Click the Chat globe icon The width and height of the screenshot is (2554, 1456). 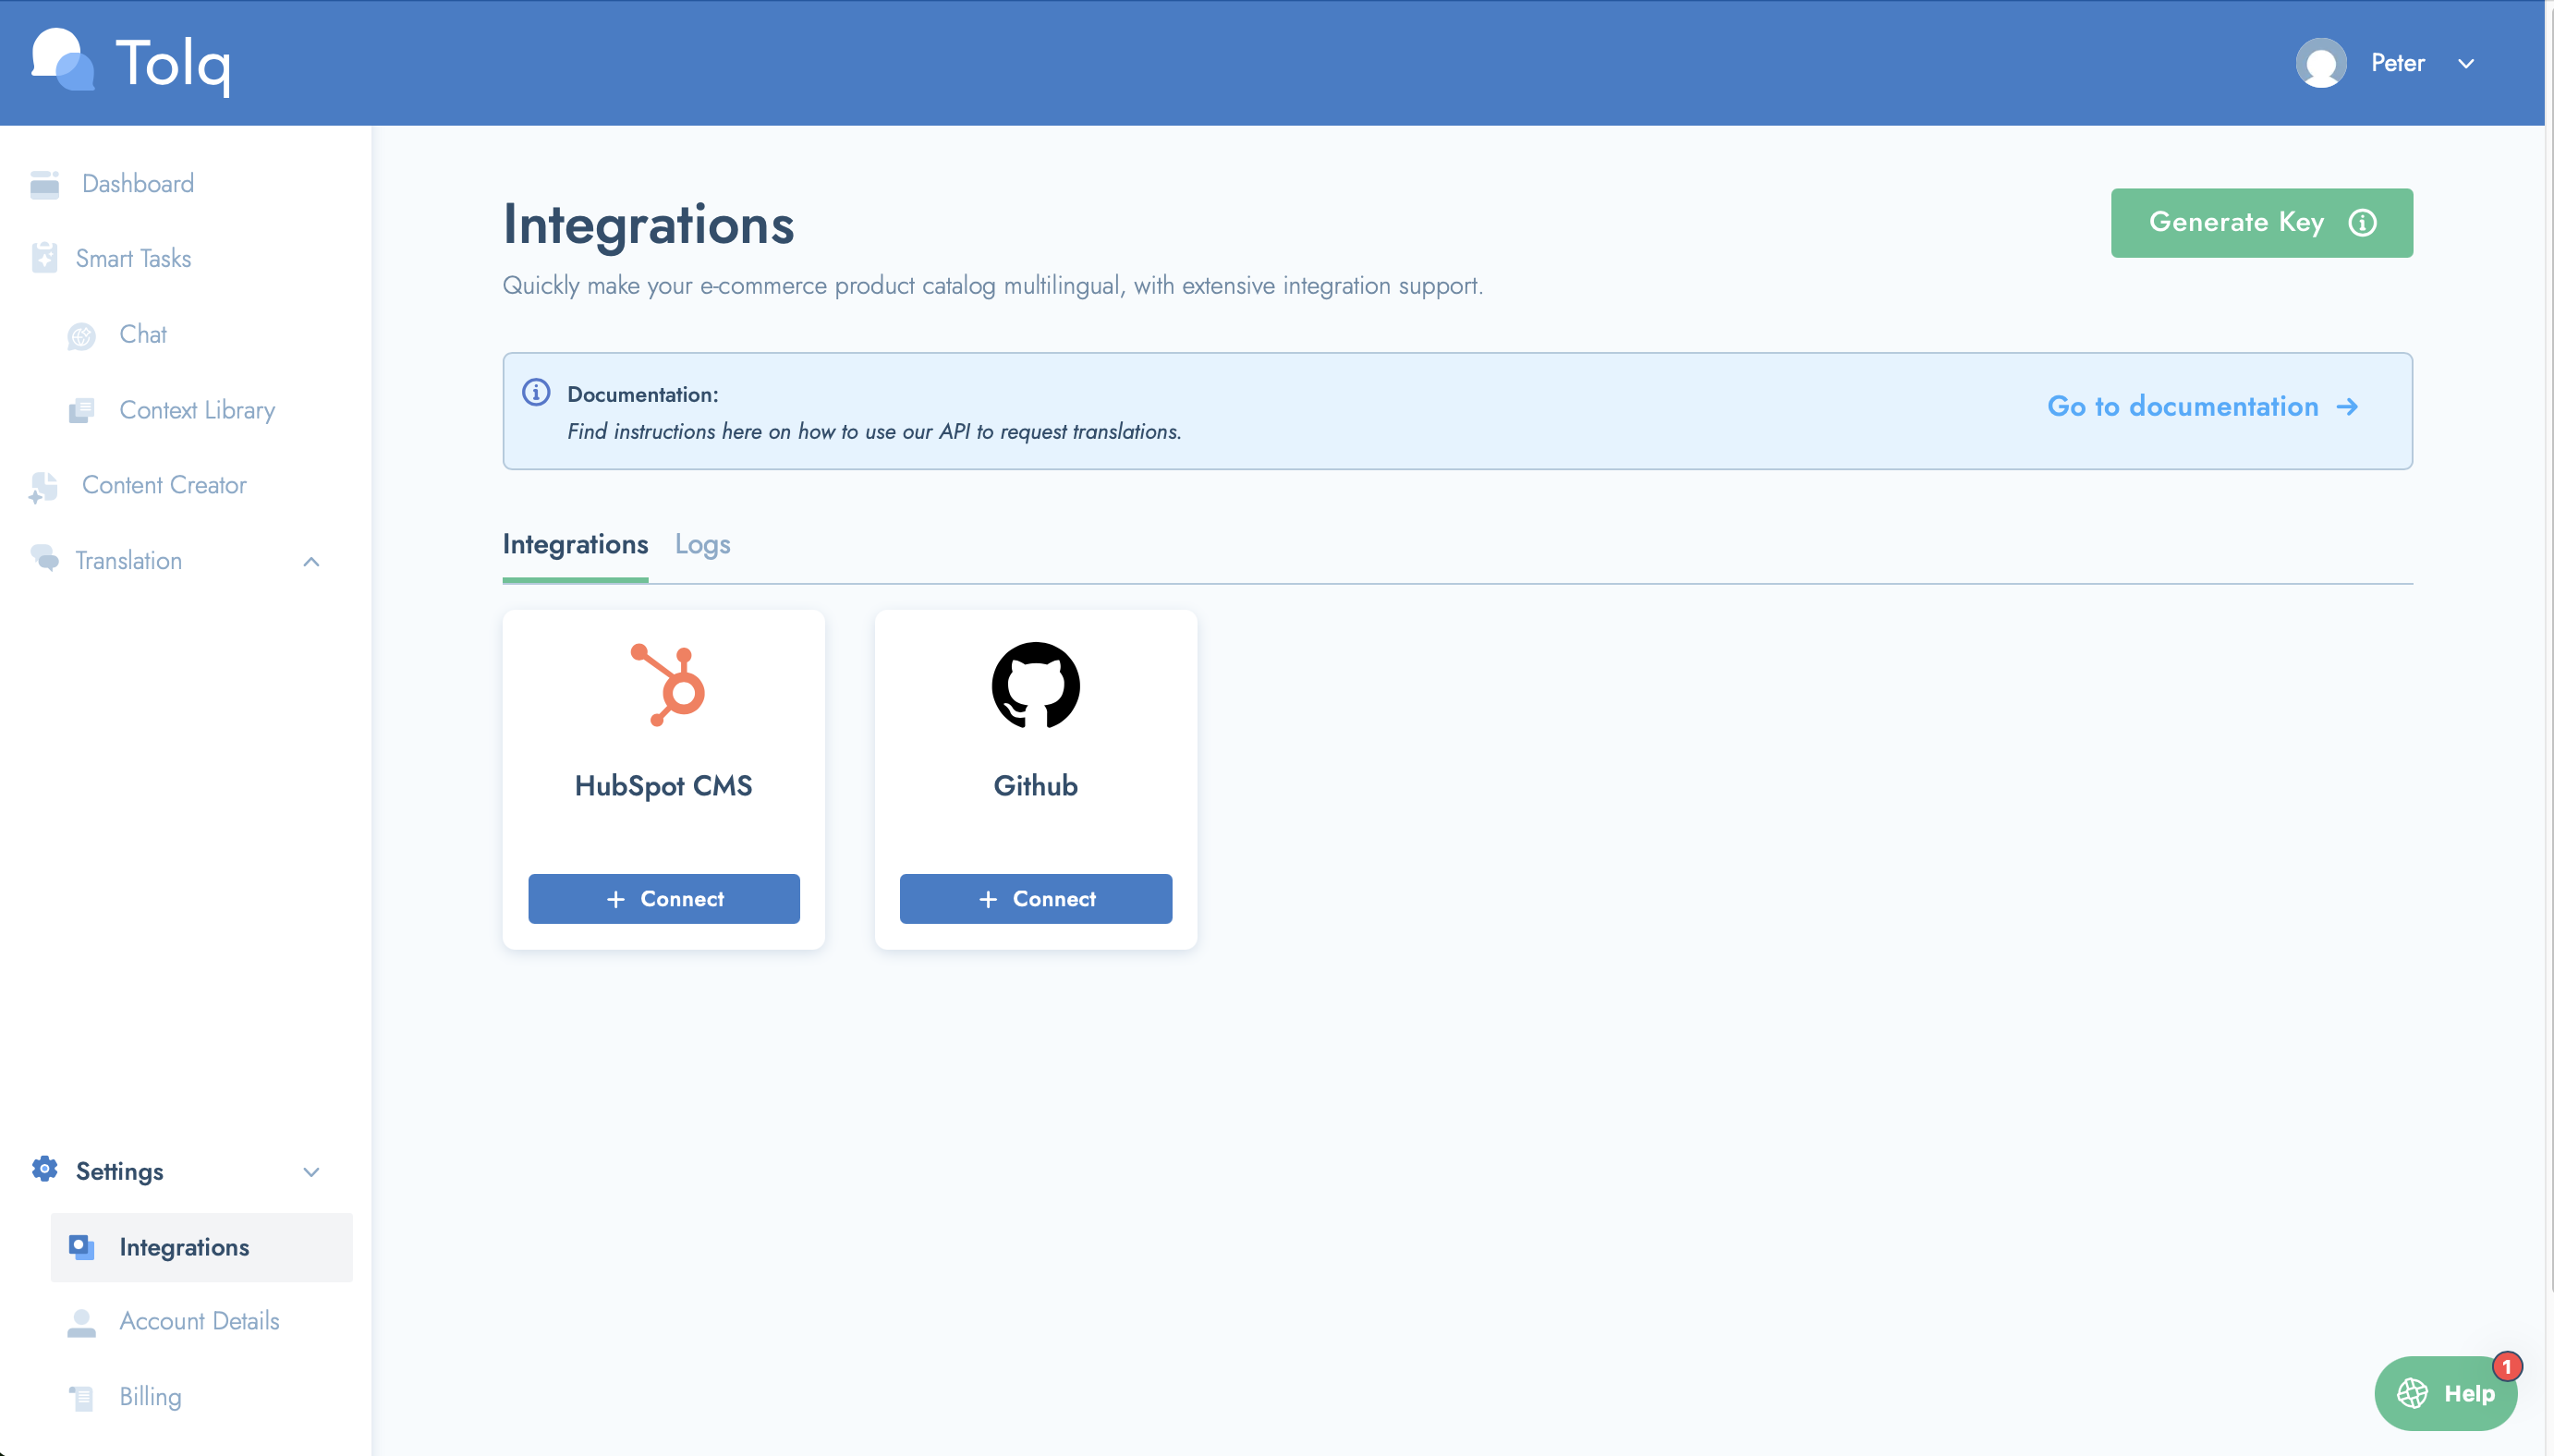tap(81, 336)
